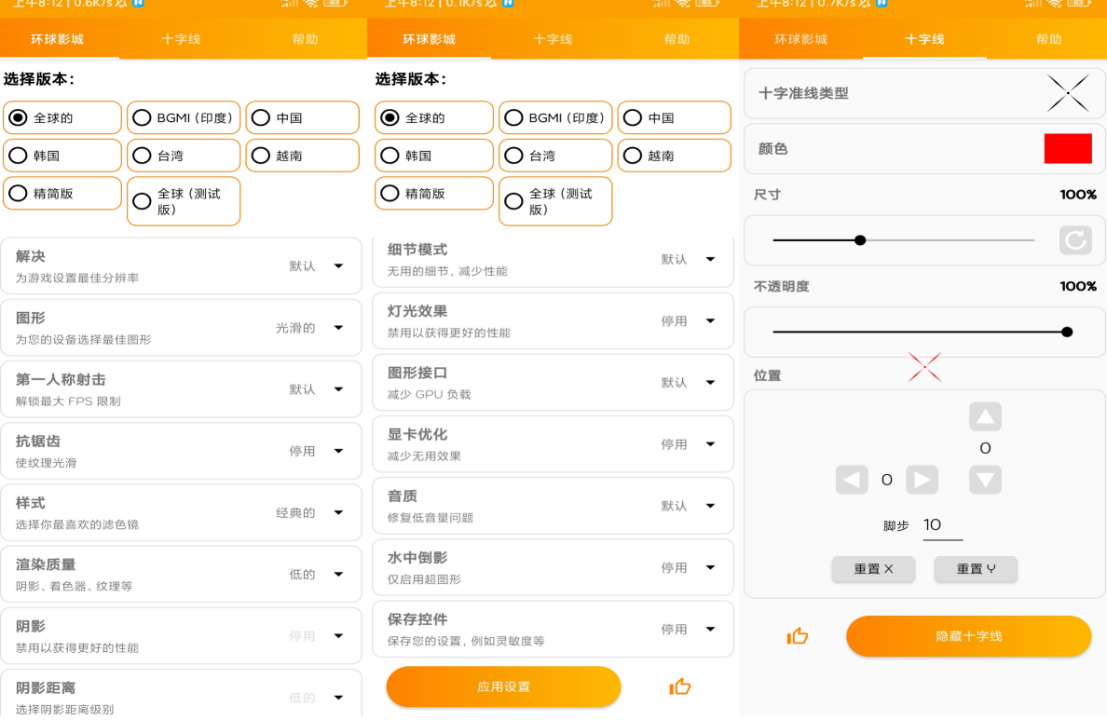The height and width of the screenshot is (720, 1107).
Task: Open 帮助 tab in the middle screen
Action: (x=677, y=39)
